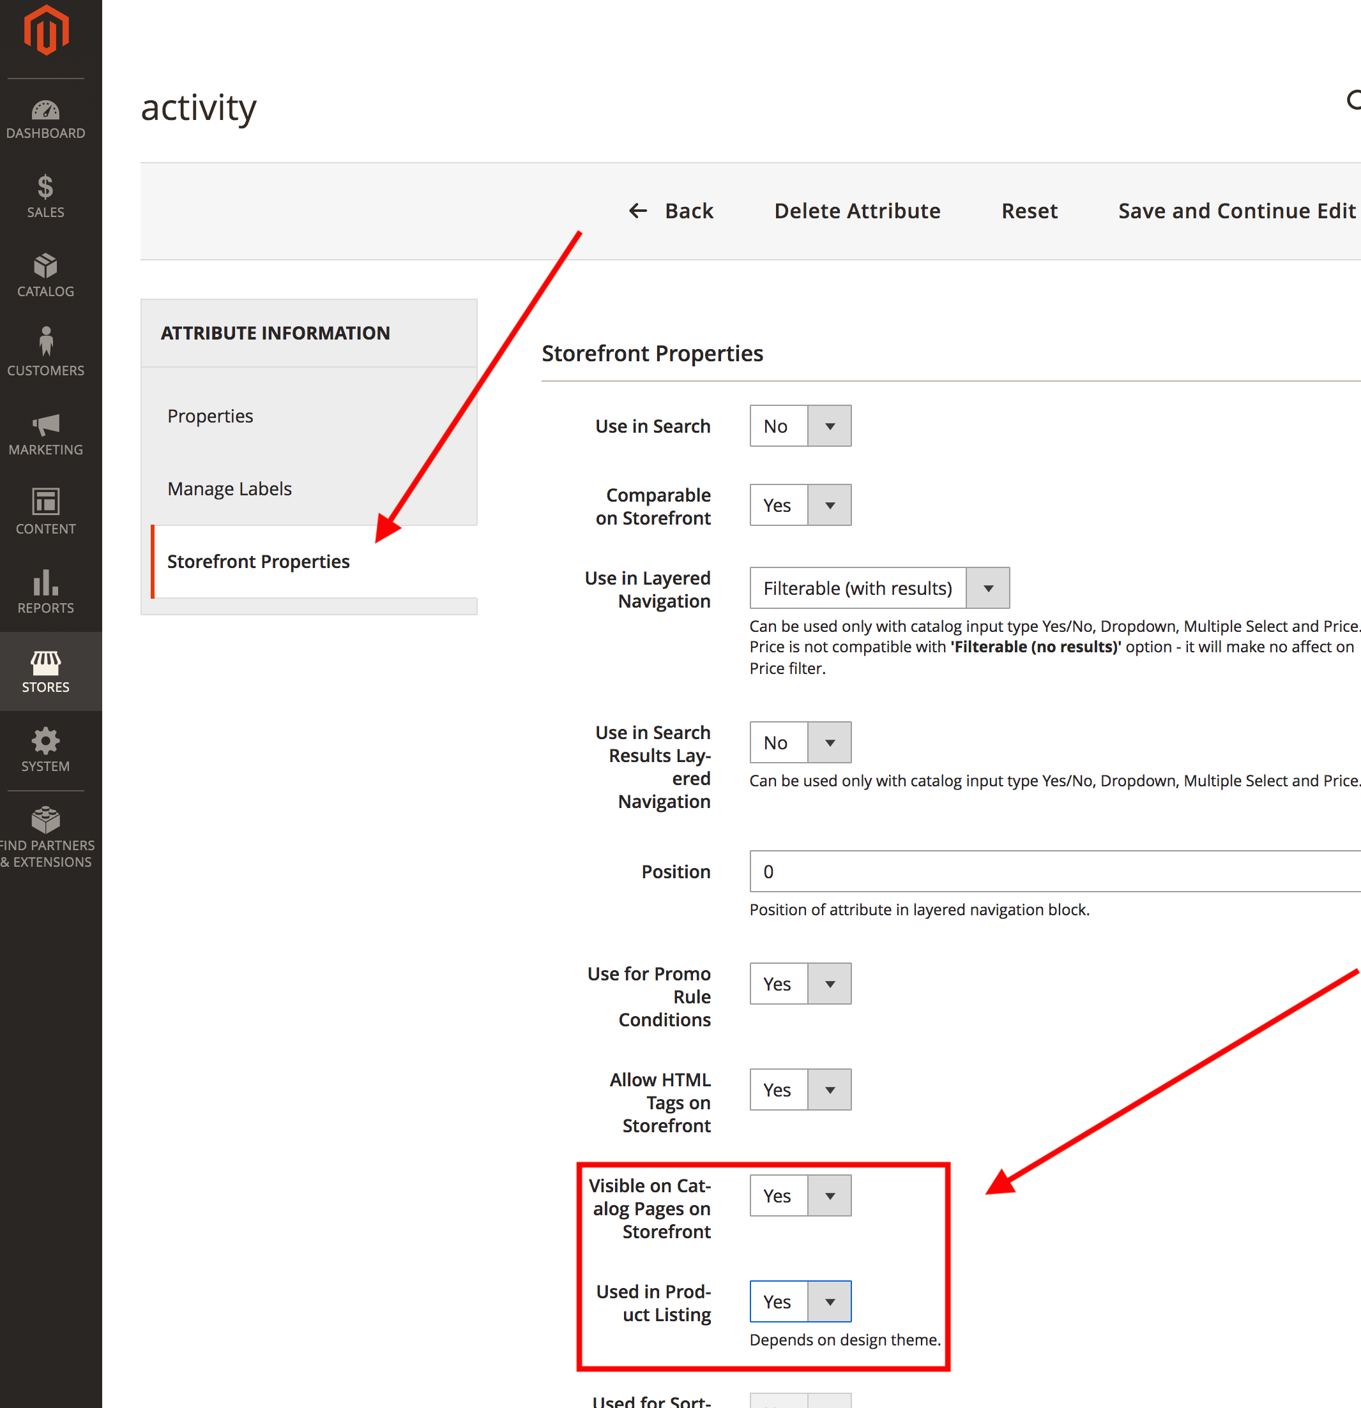Switch to the Properties tab
Screen dimensions: 1361x1408
point(211,416)
